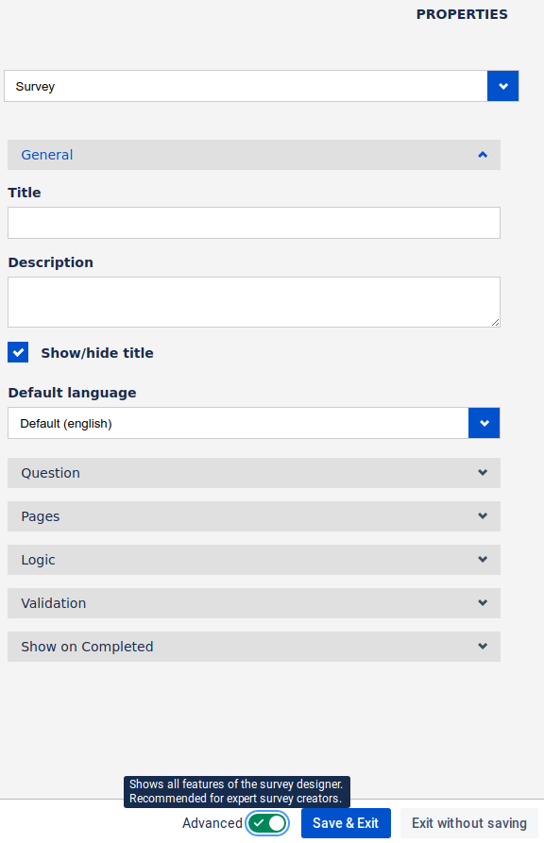Click the Save & Exit button

346,823
